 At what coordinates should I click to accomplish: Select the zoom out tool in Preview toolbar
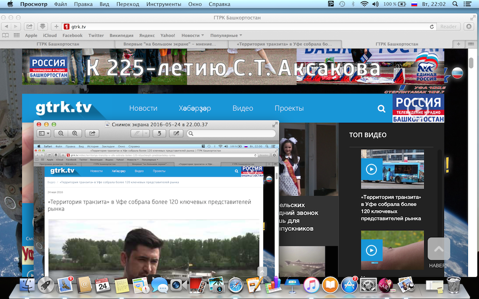(61, 133)
